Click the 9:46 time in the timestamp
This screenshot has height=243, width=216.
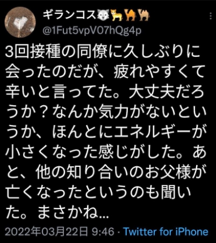(x=103, y=232)
